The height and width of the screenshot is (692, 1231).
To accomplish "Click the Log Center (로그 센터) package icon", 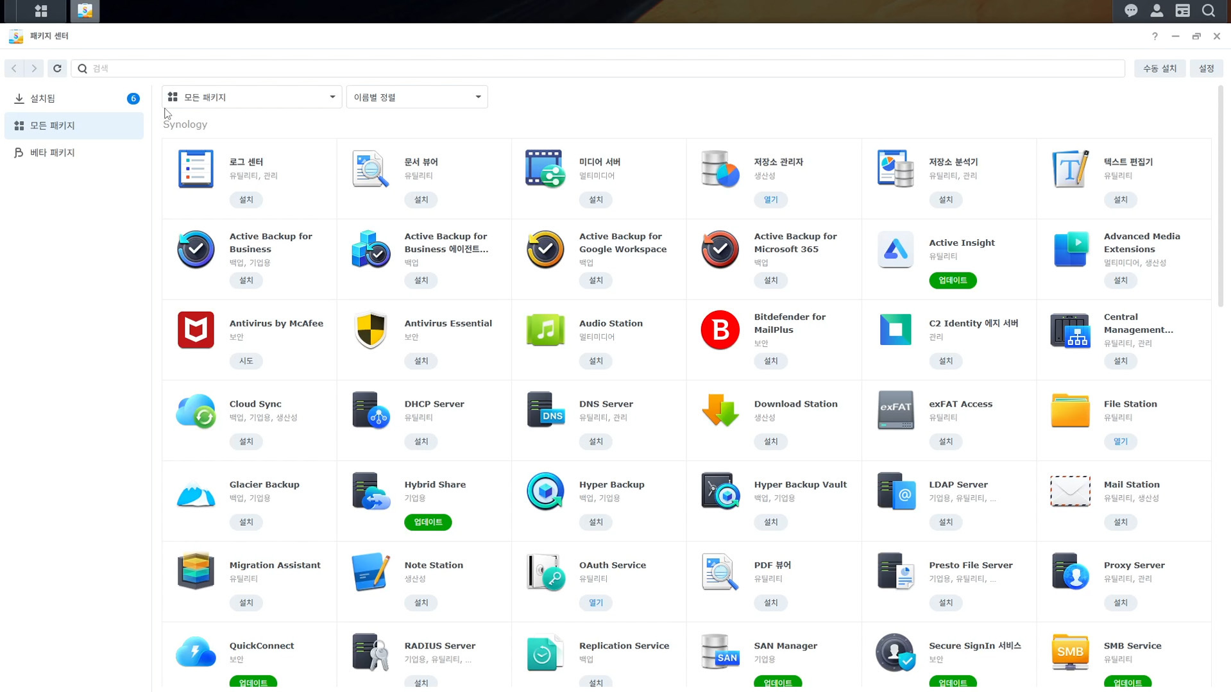I will [x=196, y=169].
